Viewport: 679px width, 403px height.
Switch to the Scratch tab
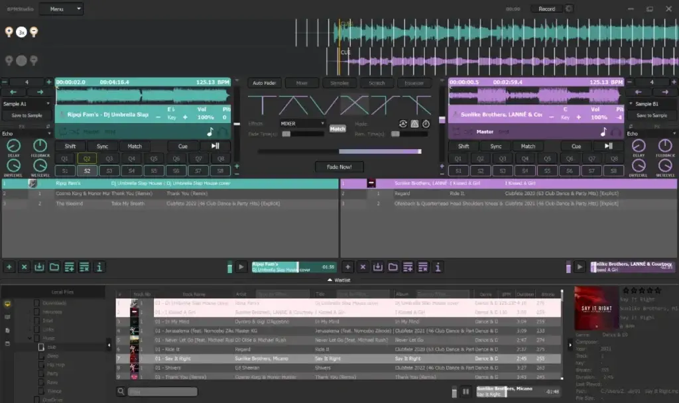[x=377, y=83]
